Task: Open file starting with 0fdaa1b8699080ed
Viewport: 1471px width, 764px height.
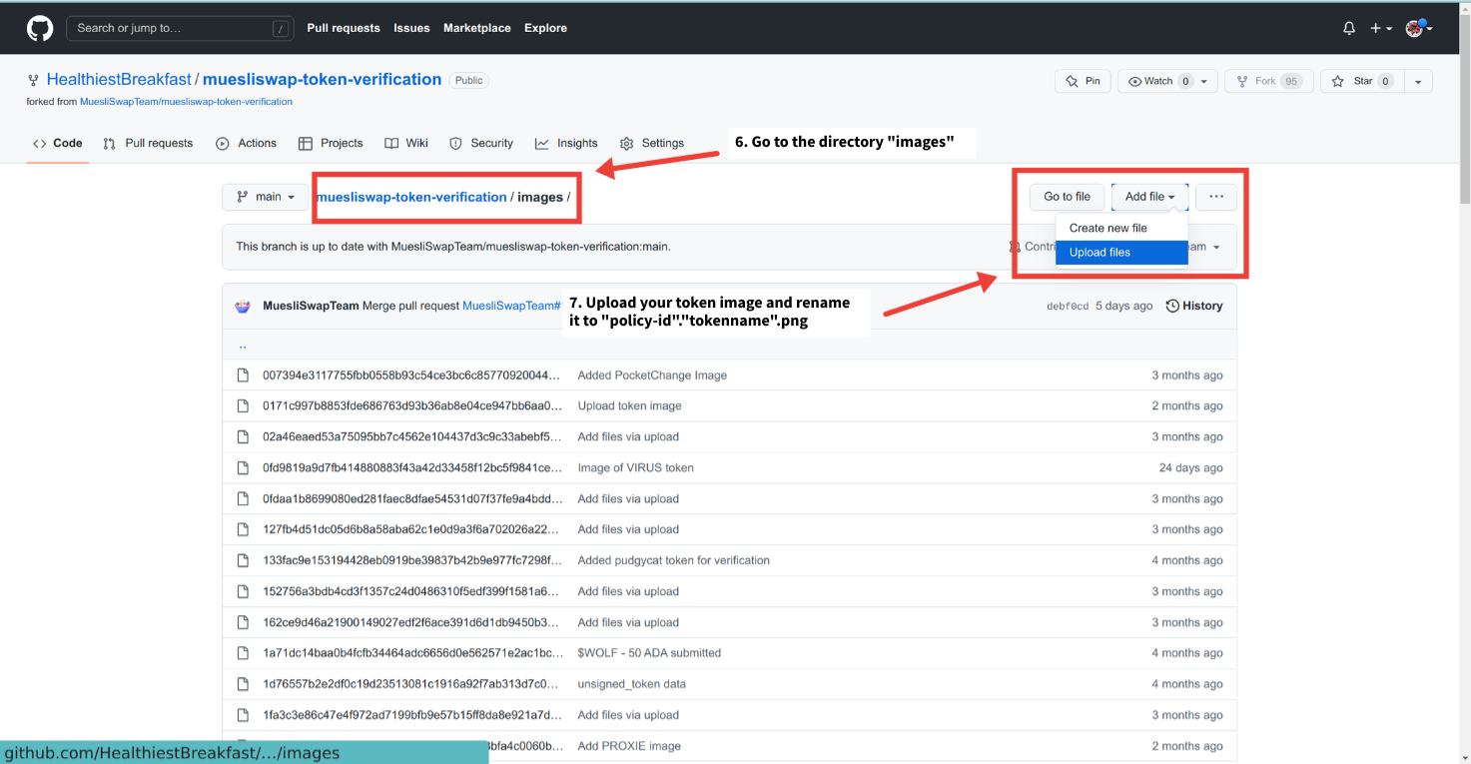Action: (412, 499)
